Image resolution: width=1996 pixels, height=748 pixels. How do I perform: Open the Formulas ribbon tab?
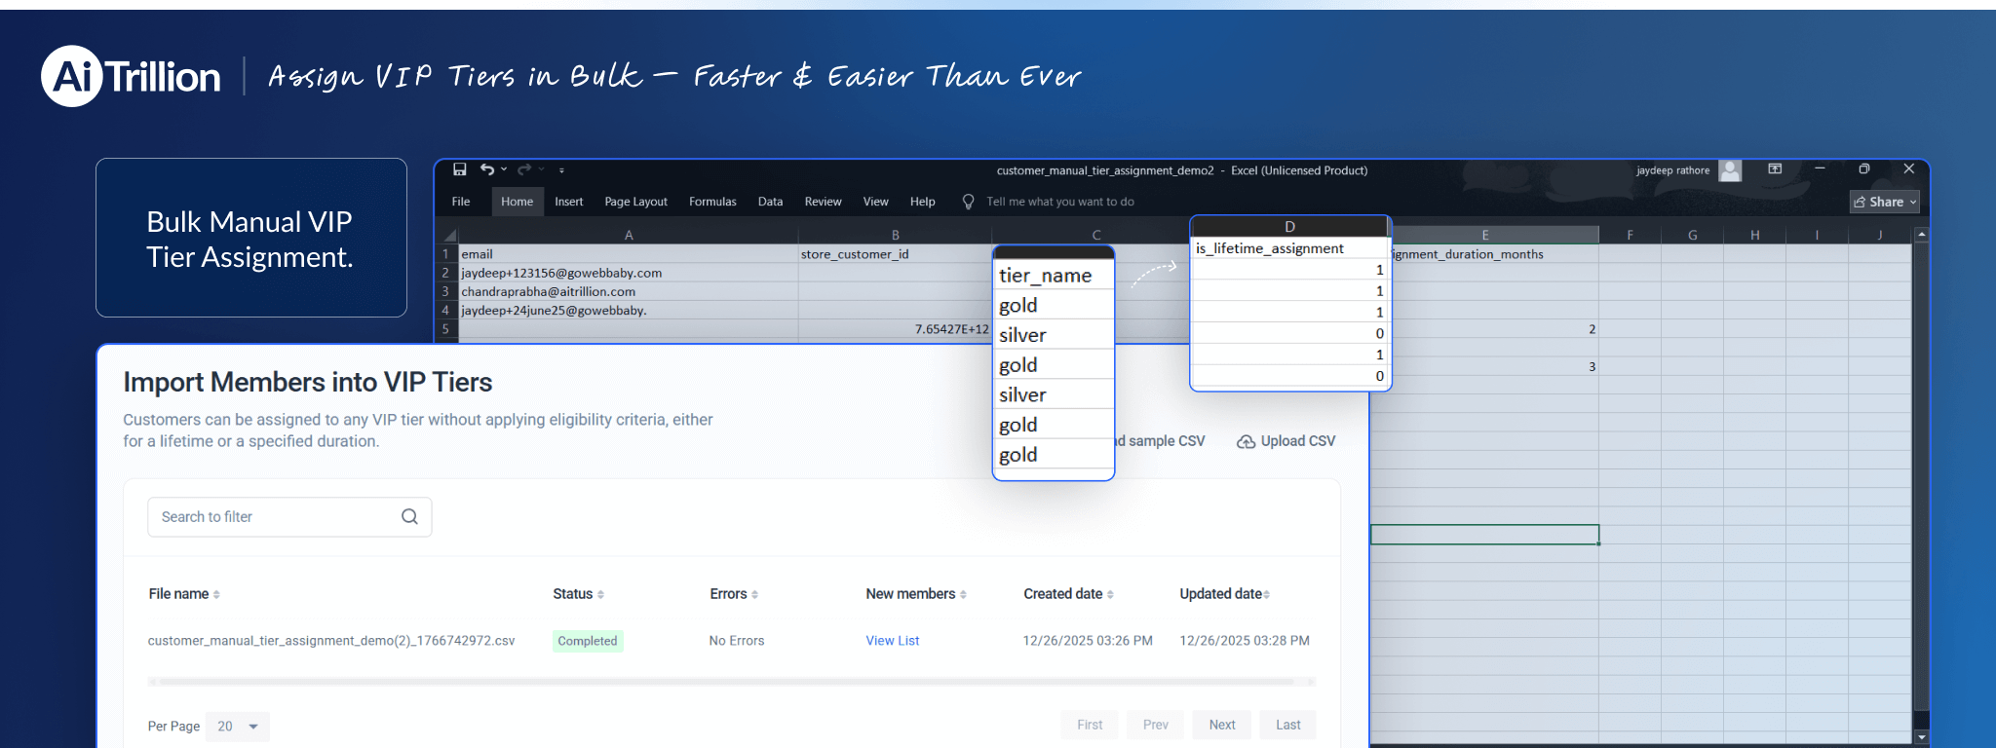point(712,202)
